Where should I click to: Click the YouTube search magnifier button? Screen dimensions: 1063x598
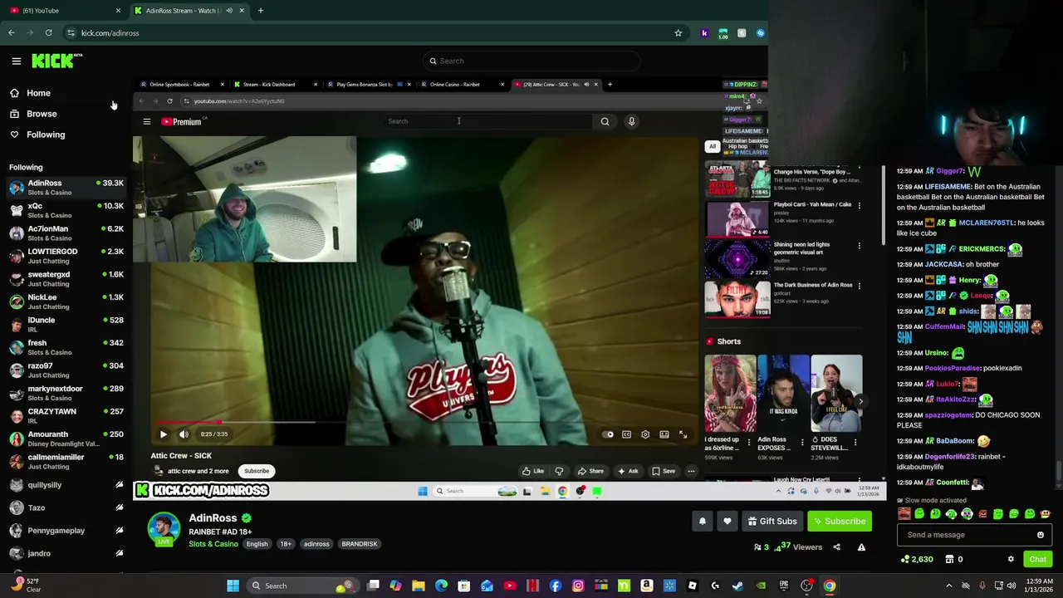[x=605, y=121]
